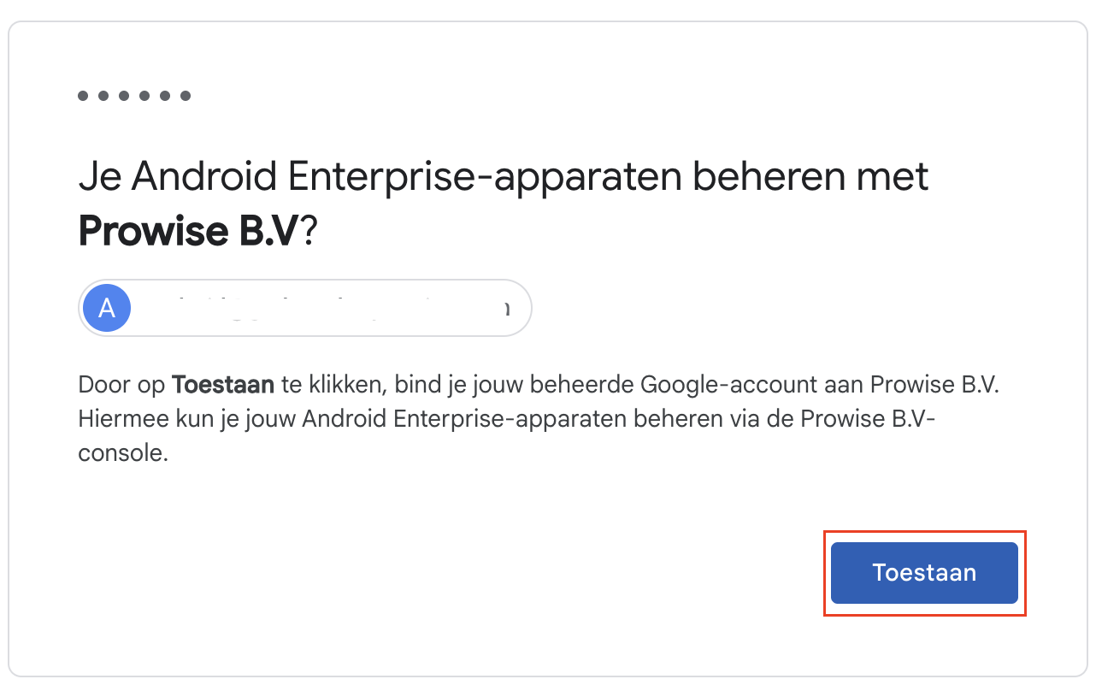This screenshot has height=691, width=1096.
Task: Click the third progress dot
Action: pos(126,96)
